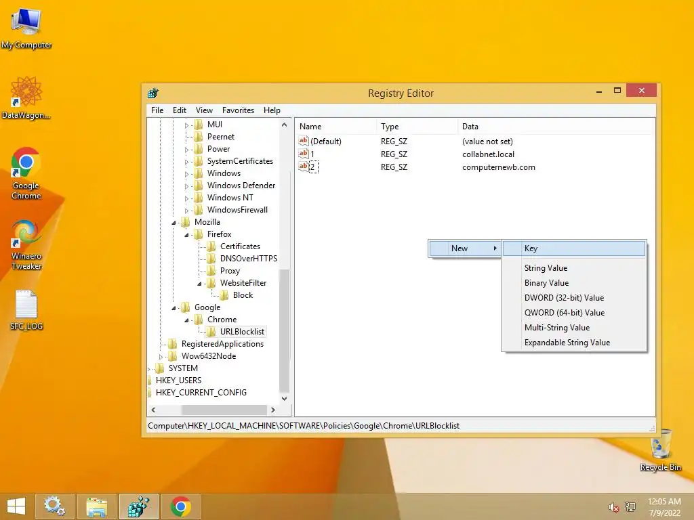Screen dimensions: 694x520
Task: Open the Help menu
Action: (272, 110)
